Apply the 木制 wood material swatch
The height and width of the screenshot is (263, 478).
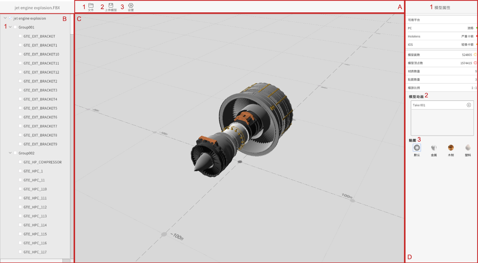pos(451,148)
